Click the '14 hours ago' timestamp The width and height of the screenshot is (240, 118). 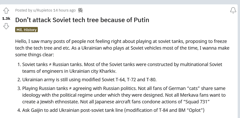coord(65,10)
